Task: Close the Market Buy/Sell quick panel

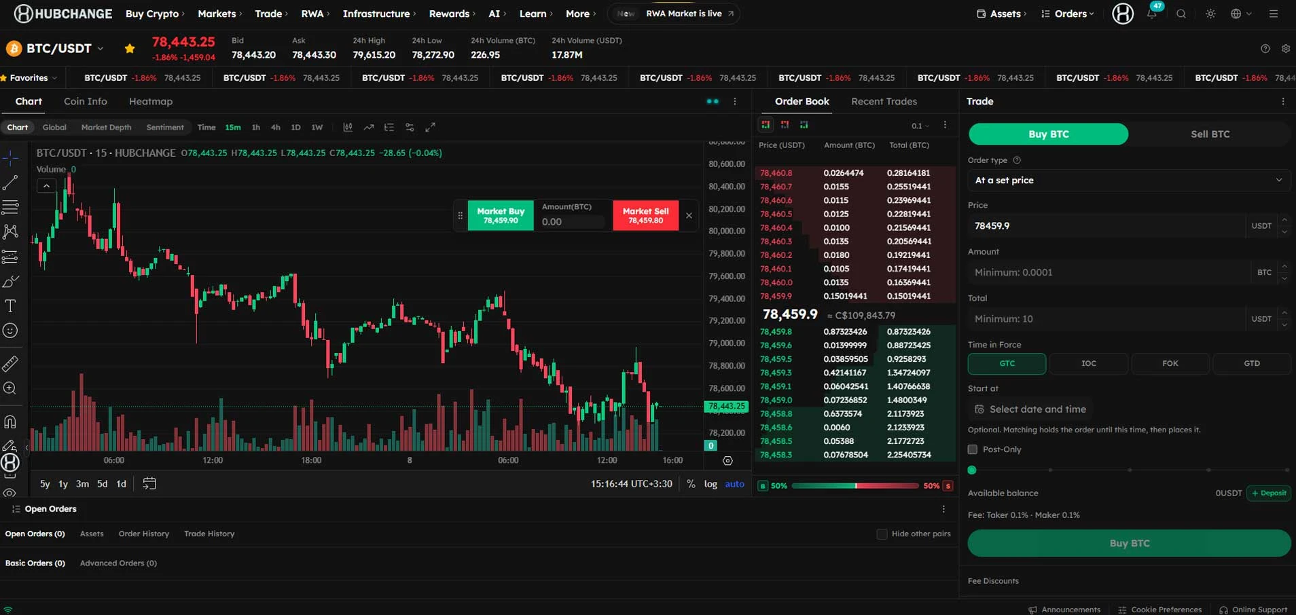Action: (689, 215)
